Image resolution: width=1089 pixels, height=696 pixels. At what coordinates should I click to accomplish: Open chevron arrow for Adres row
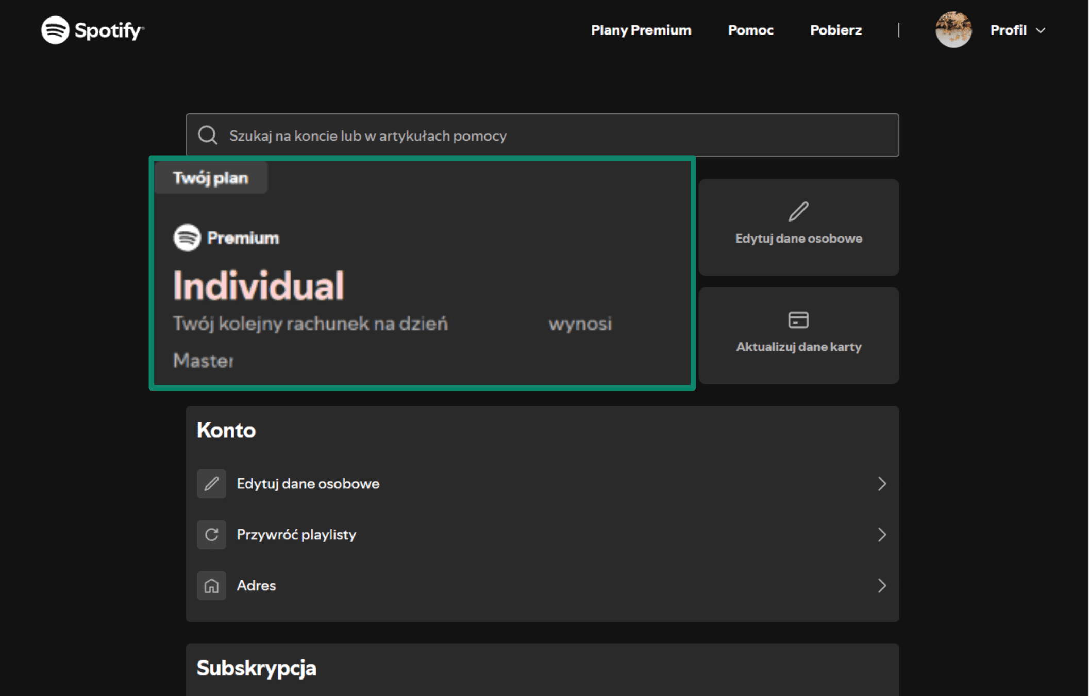tap(882, 586)
